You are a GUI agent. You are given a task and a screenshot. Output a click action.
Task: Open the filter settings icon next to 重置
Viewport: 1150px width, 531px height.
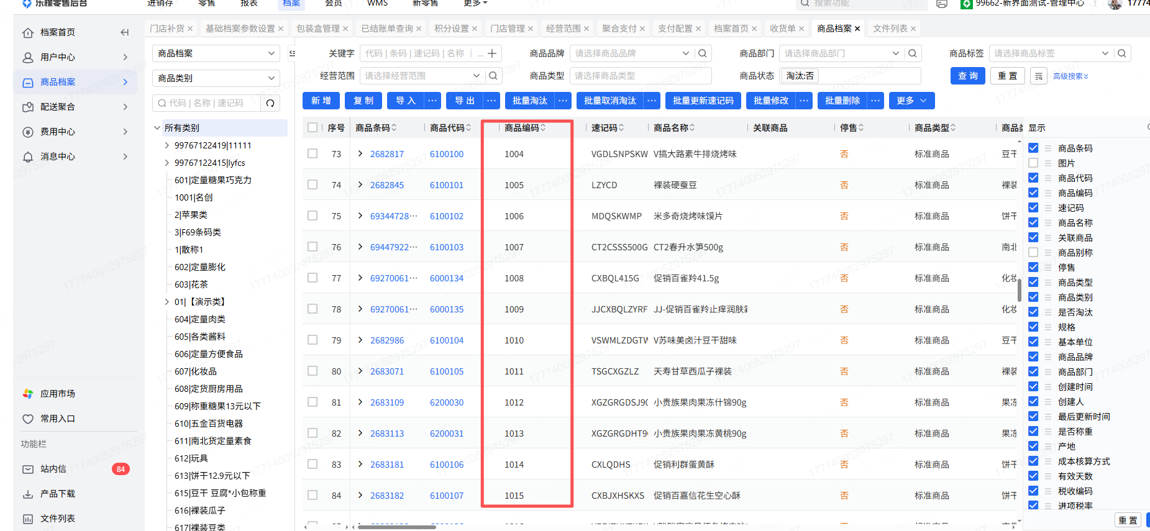pos(1039,76)
